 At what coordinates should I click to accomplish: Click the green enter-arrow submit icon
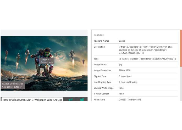click(x=70, y=99)
